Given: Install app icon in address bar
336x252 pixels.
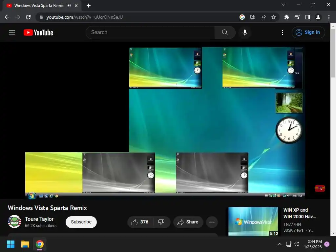Looking at the screenshot, I should (x=253, y=17).
